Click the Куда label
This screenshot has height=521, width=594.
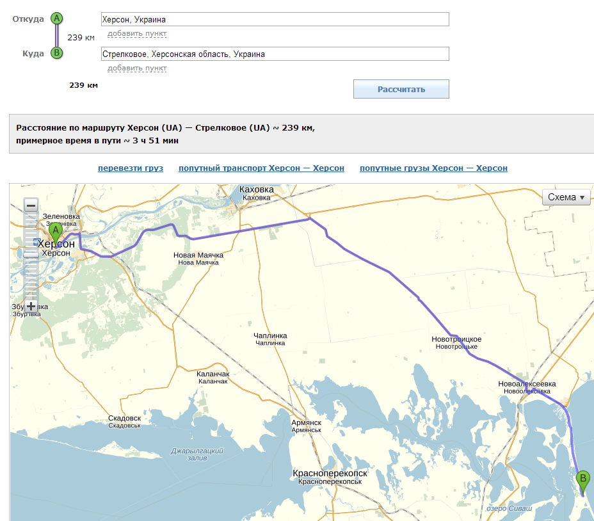tap(33, 53)
